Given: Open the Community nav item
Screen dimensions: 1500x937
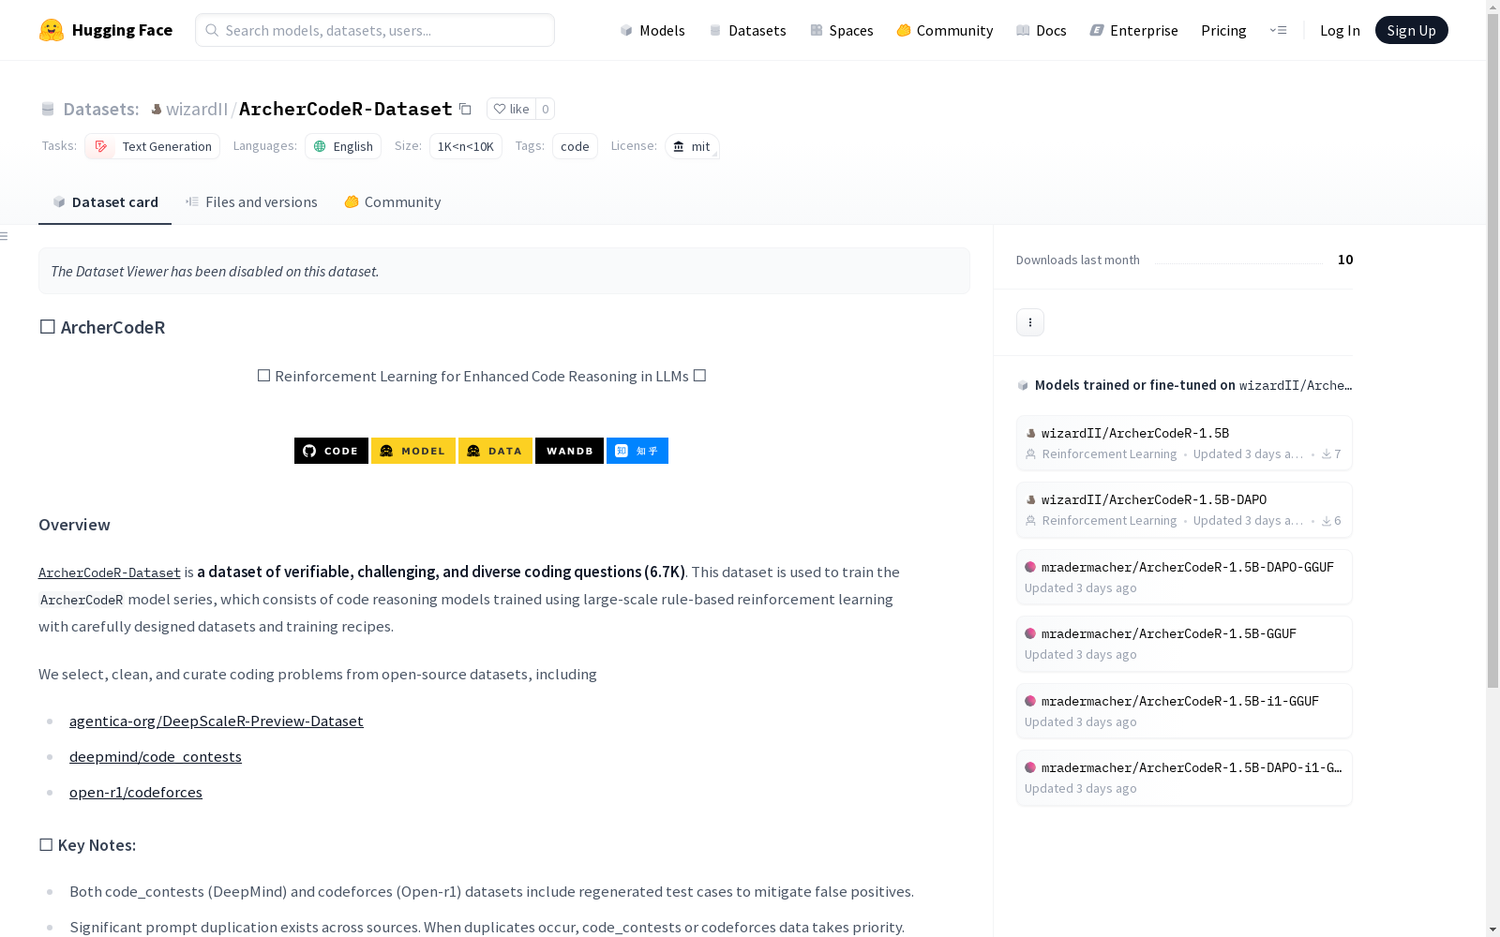Looking at the screenshot, I should point(945,30).
